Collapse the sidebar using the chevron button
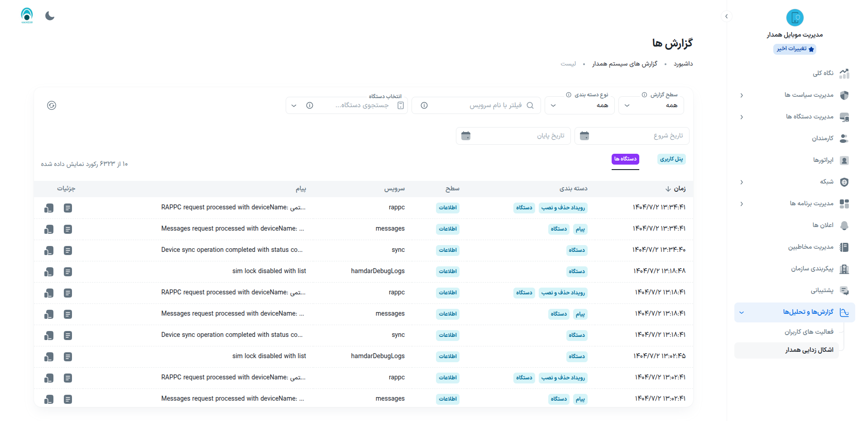The image size is (862, 421). [726, 16]
